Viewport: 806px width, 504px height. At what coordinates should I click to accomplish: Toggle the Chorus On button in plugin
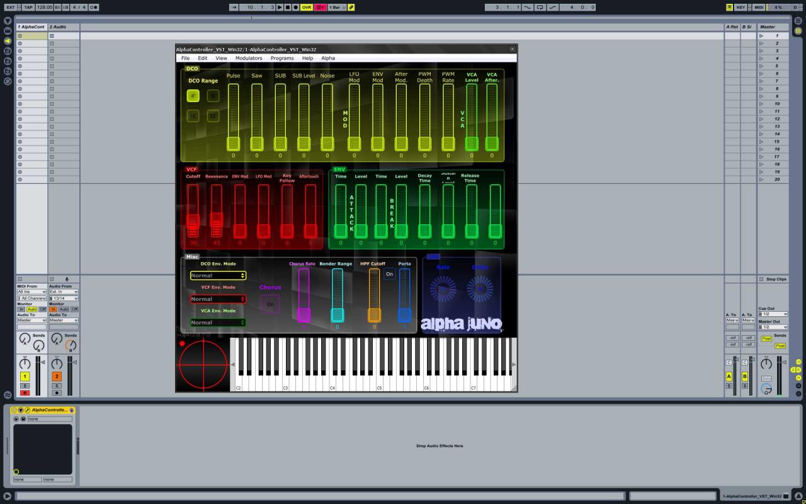pyautogui.click(x=270, y=304)
